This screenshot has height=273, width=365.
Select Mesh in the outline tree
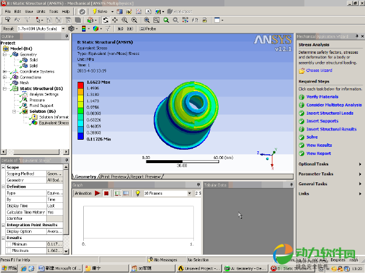(x=24, y=82)
